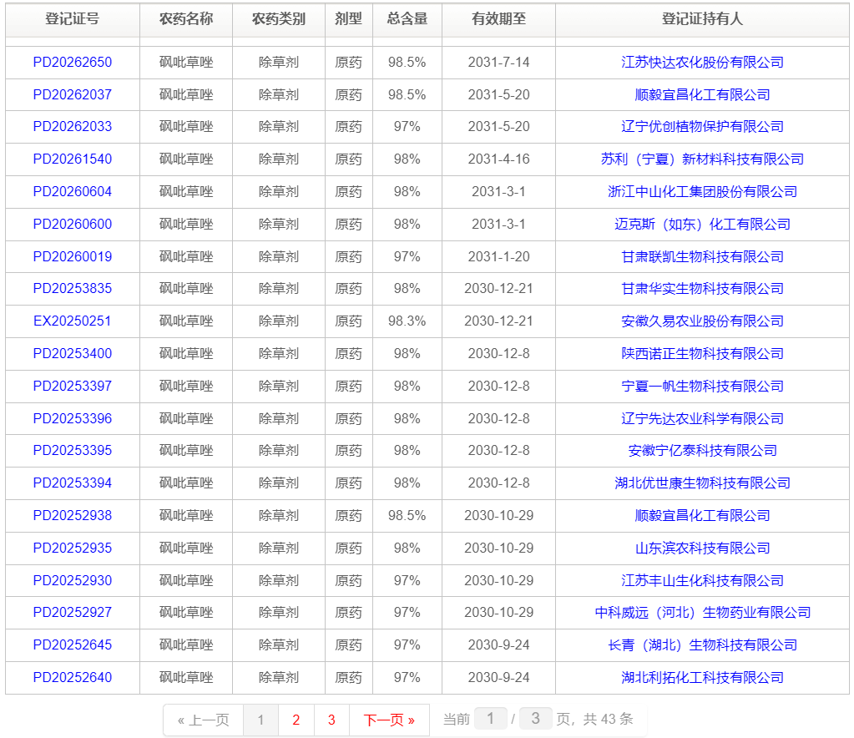Open holder 甘肃联凯生物科技有限公司
Image resolution: width=854 pixels, height=738 pixels.
coord(703,256)
